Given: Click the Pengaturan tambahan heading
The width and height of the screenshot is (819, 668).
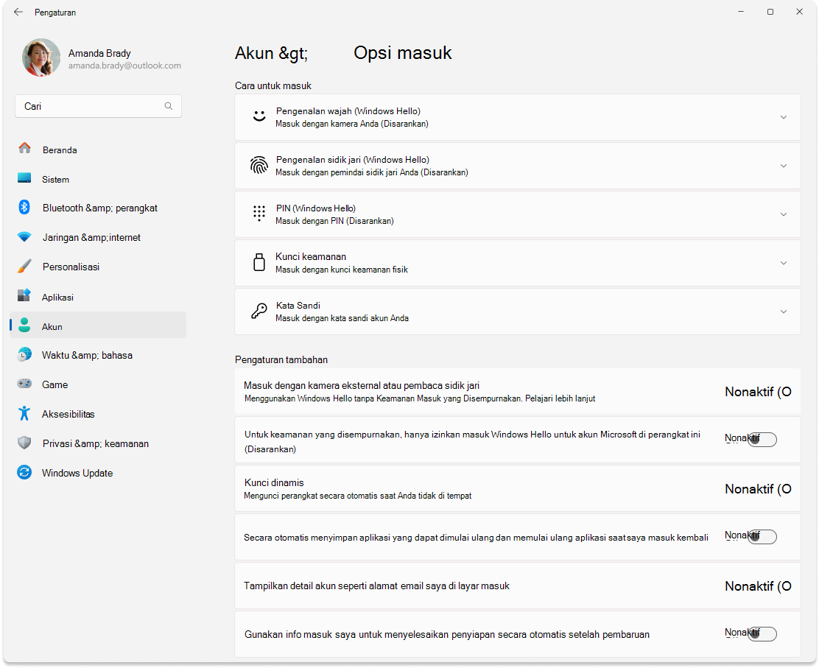Looking at the screenshot, I should 281,360.
